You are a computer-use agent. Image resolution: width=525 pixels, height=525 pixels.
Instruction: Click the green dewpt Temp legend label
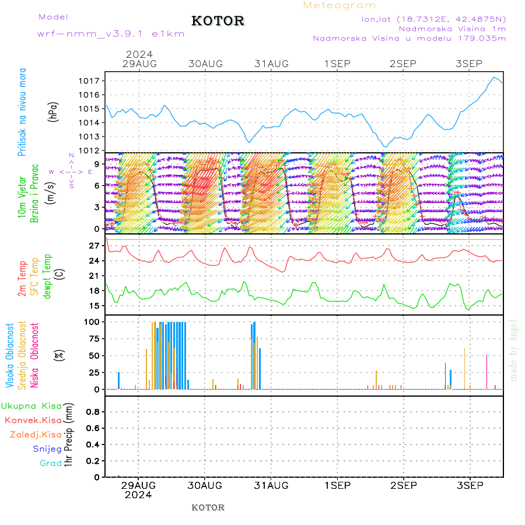pos(47,276)
